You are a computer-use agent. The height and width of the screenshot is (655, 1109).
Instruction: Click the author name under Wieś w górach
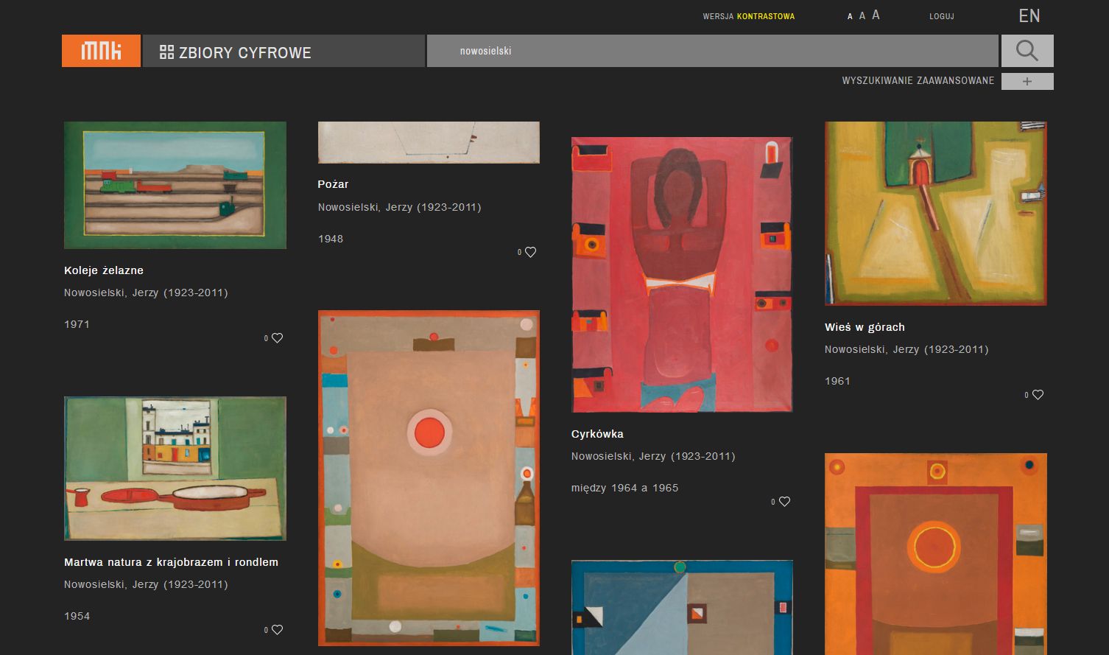(x=906, y=349)
